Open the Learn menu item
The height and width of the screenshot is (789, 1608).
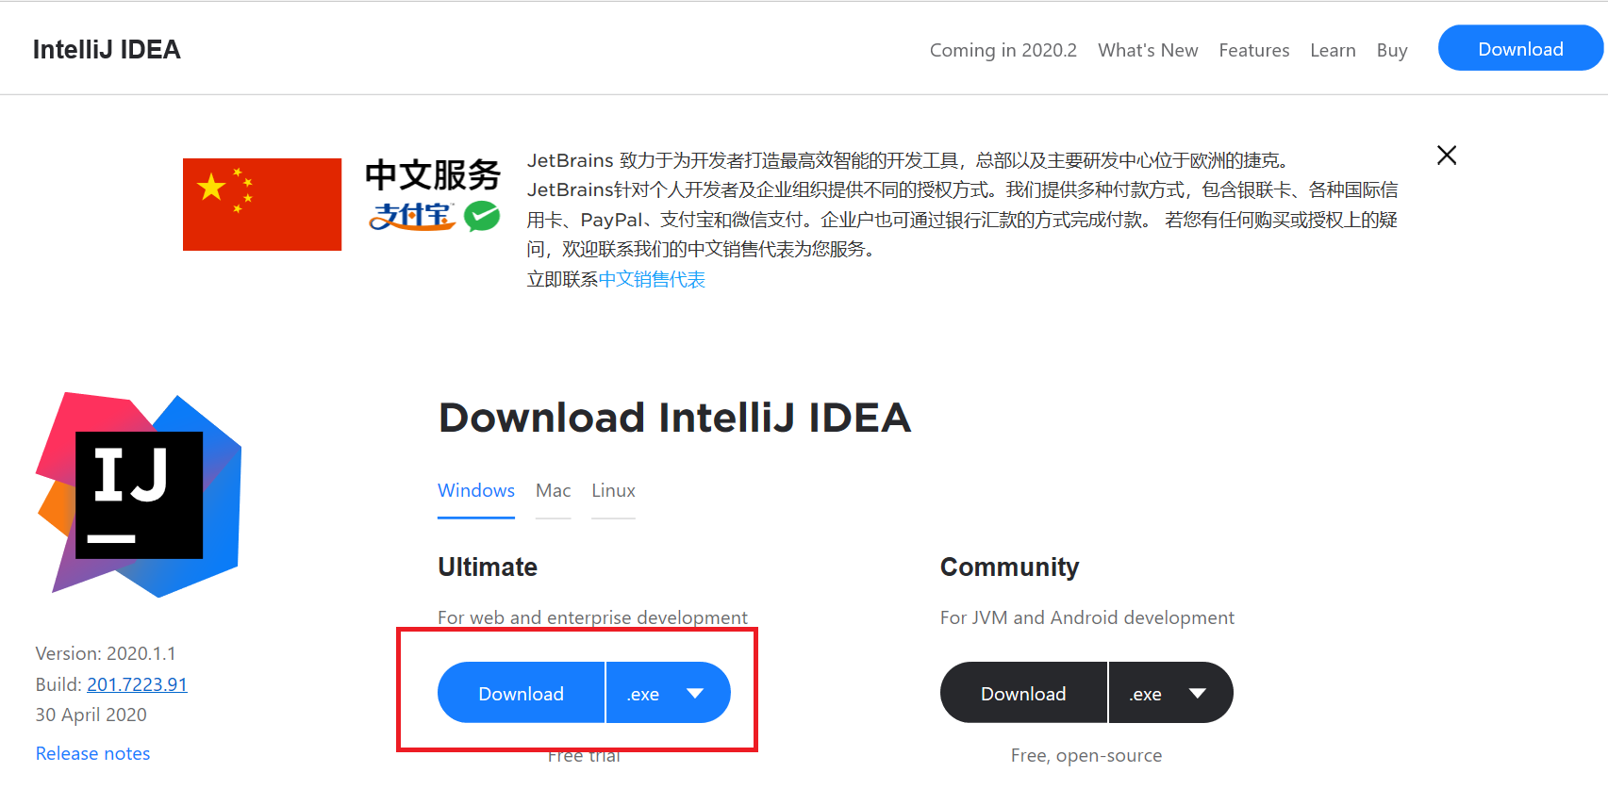(x=1333, y=50)
